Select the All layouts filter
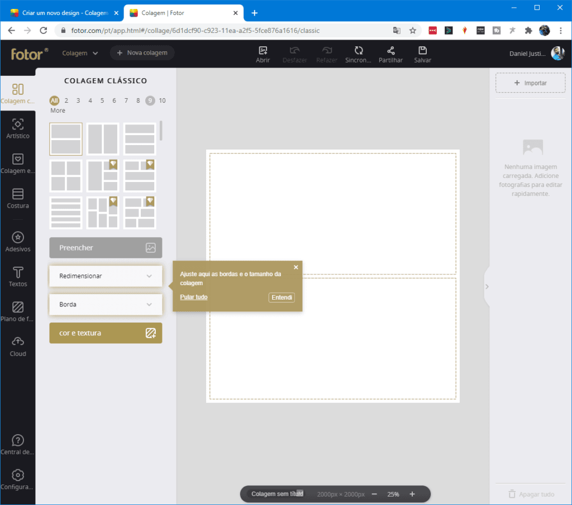Viewport: 572px width, 505px height. (54, 100)
